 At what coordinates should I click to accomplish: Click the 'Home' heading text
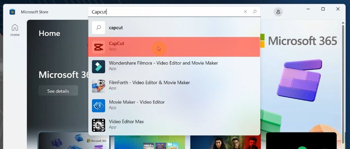pyautogui.click(x=49, y=33)
